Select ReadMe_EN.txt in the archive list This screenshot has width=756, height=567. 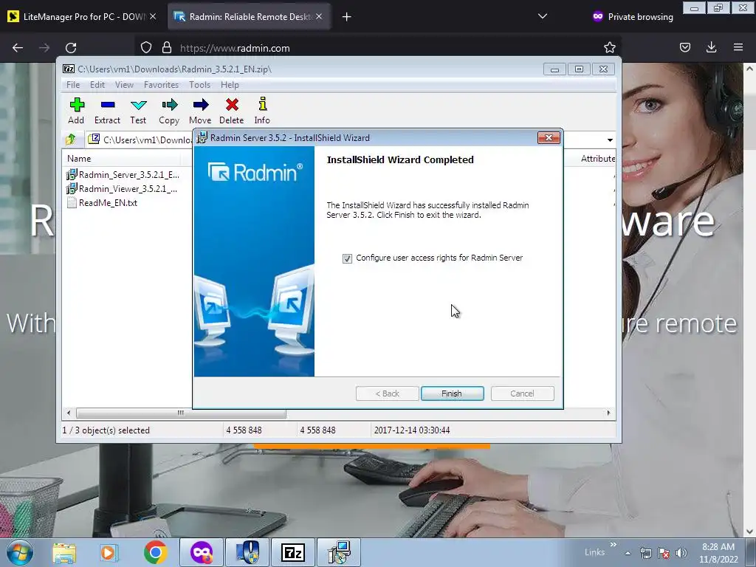coord(102,203)
